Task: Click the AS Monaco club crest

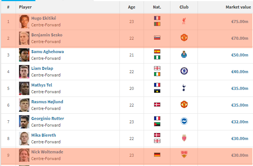Action: coord(184,138)
